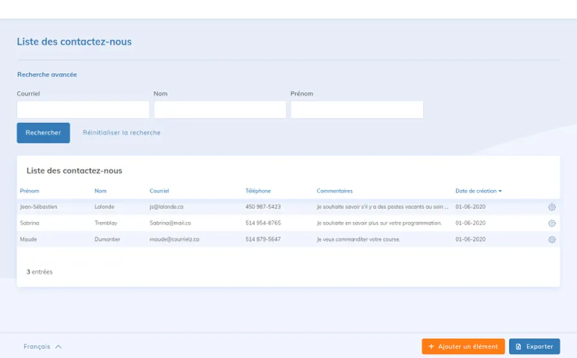The width and height of the screenshot is (577, 358).
Task: Click the Rechercher button
Action: (43, 133)
